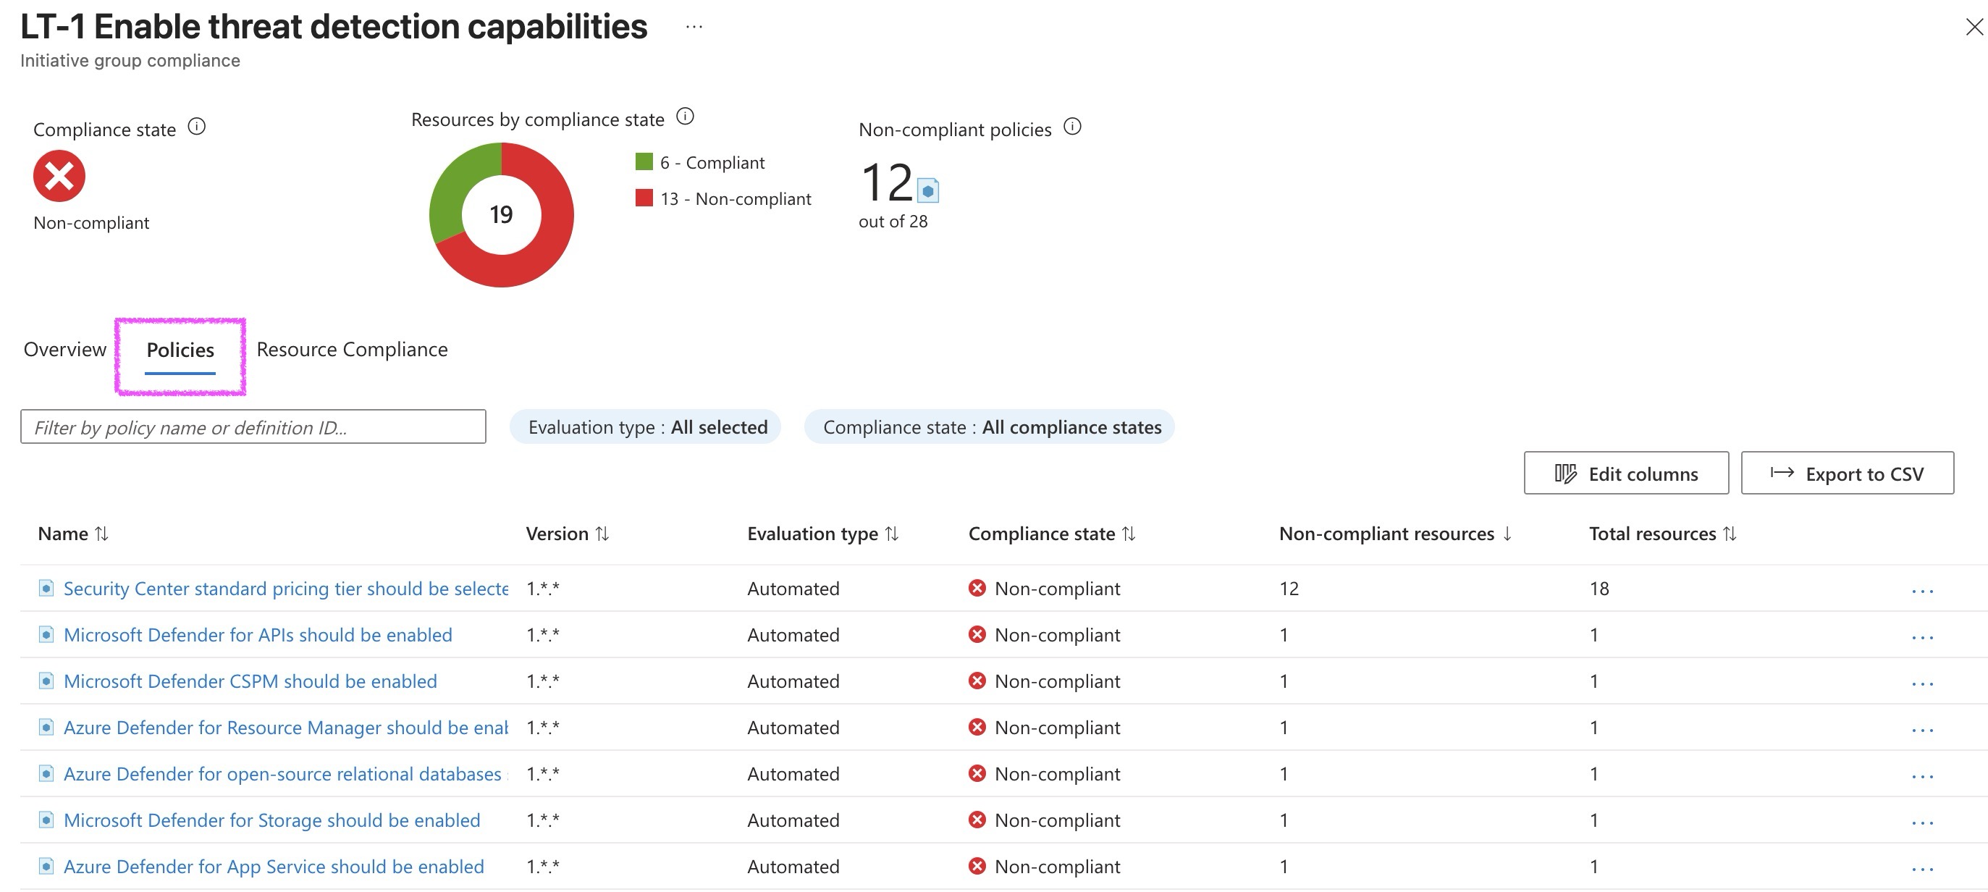The height and width of the screenshot is (892, 1988).
Task: Click the error icon in Defender for APIs row
Action: coord(977,634)
